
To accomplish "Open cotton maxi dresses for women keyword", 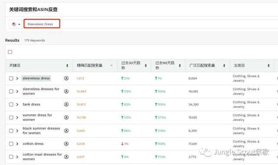I will tap(42, 157).
